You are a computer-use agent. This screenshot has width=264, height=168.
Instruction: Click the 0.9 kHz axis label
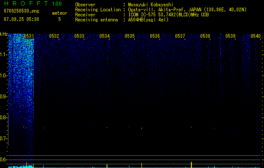3,97
